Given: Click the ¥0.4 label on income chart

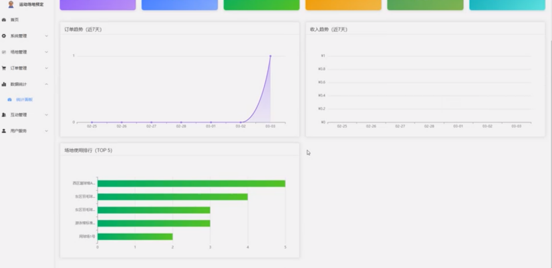Looking at the screenshot, I should [321, 96].
